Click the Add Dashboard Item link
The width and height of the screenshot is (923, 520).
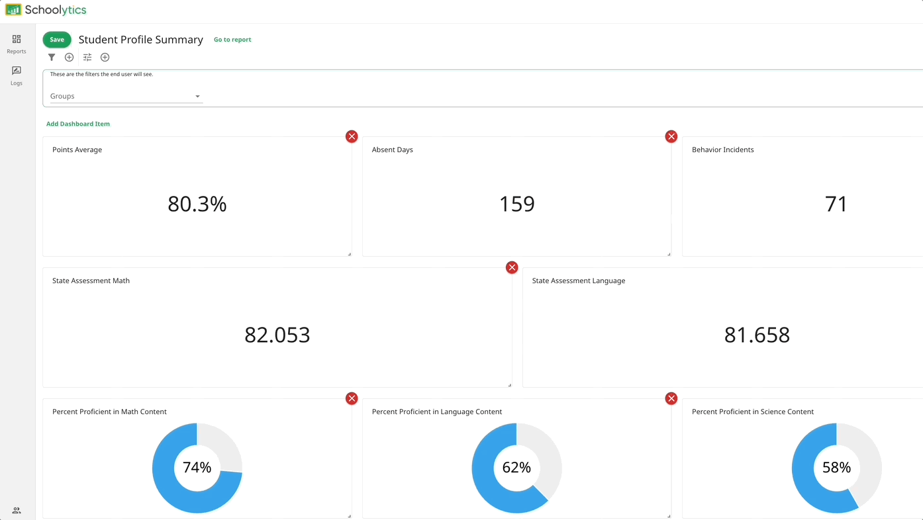click(x=78, y=124)
